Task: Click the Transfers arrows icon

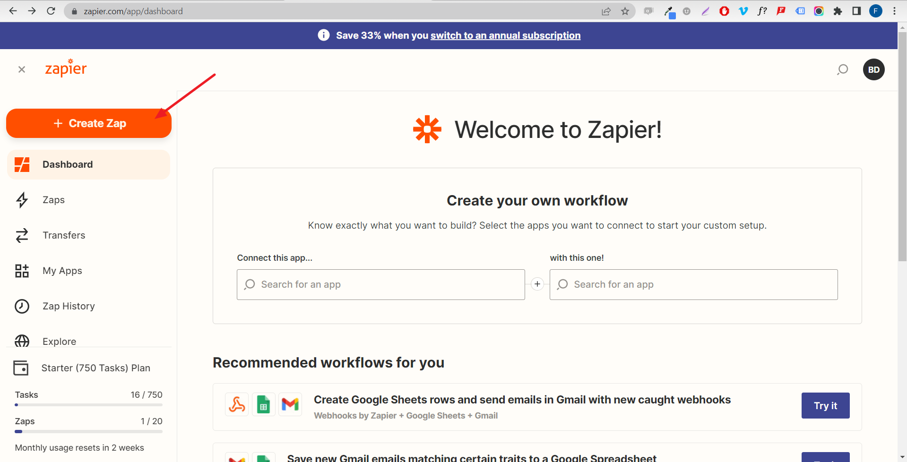Action: pyautogui.click(x=22, y=235)
